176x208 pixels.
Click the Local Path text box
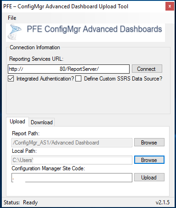(x=72, y=160)
